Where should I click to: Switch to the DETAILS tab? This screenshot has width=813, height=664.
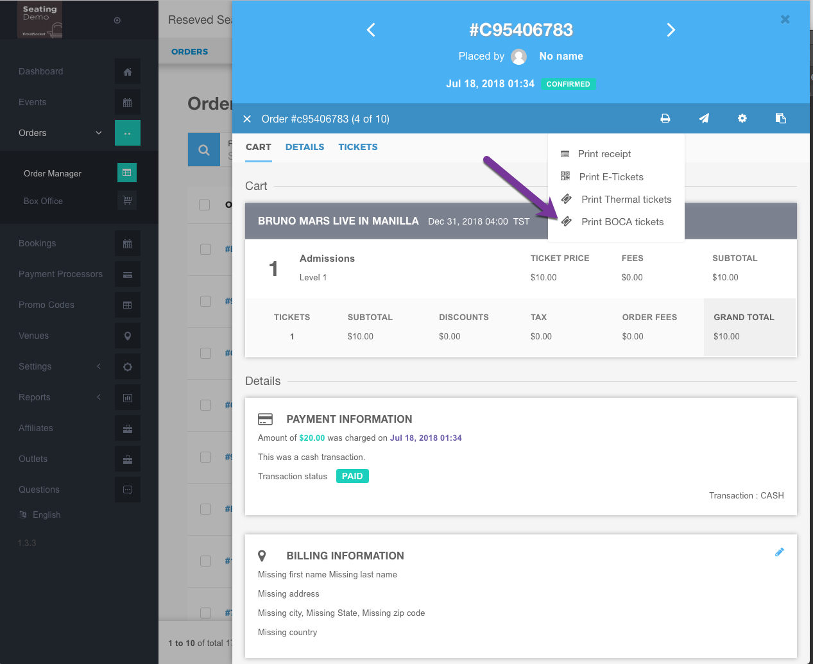(305, 147)
